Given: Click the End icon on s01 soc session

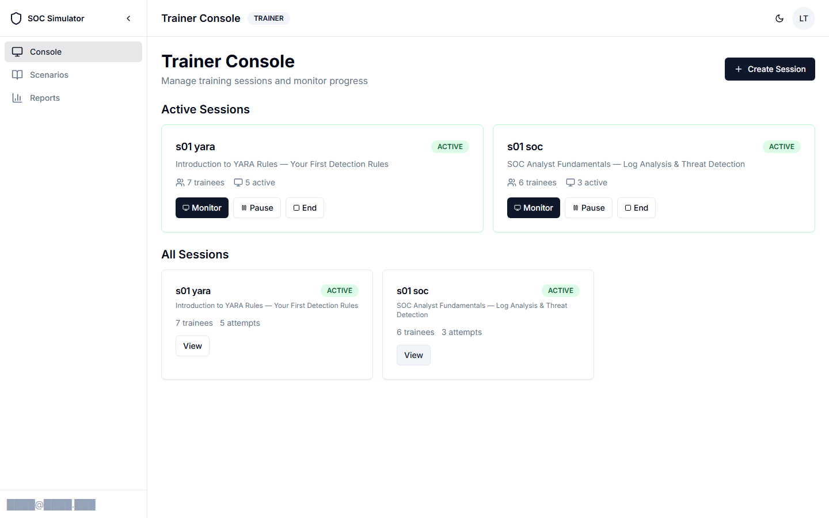Looking at the screenshot, I should tap(627, 208).
